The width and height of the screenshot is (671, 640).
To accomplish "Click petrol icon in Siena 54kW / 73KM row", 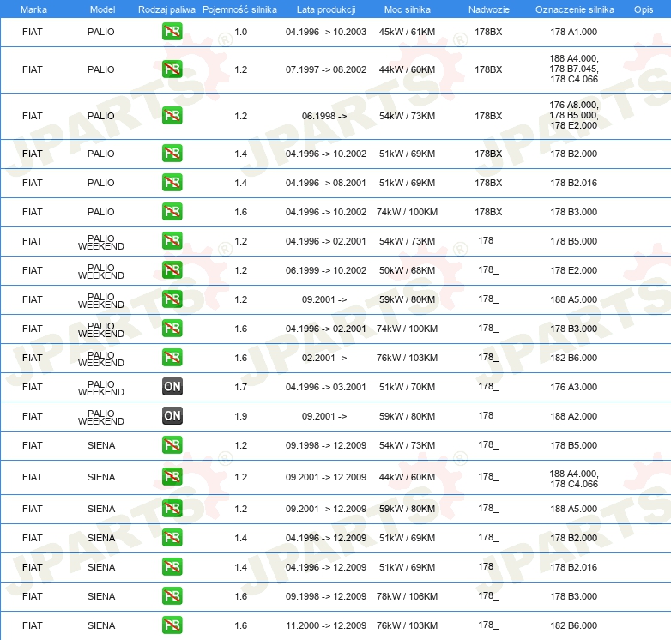I will tap(172, 445).
